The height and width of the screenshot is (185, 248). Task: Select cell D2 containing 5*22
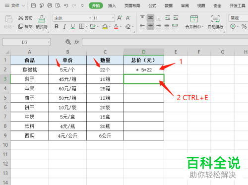click(144, 69)
